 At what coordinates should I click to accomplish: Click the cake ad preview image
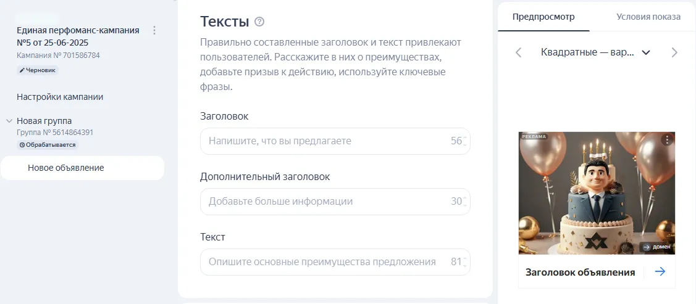(x=596, y=193)
